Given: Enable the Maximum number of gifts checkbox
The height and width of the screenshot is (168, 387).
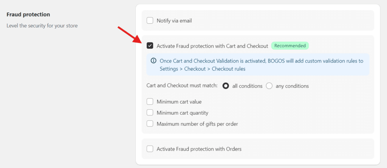Looking at the screenshot, I should (150, 123).
